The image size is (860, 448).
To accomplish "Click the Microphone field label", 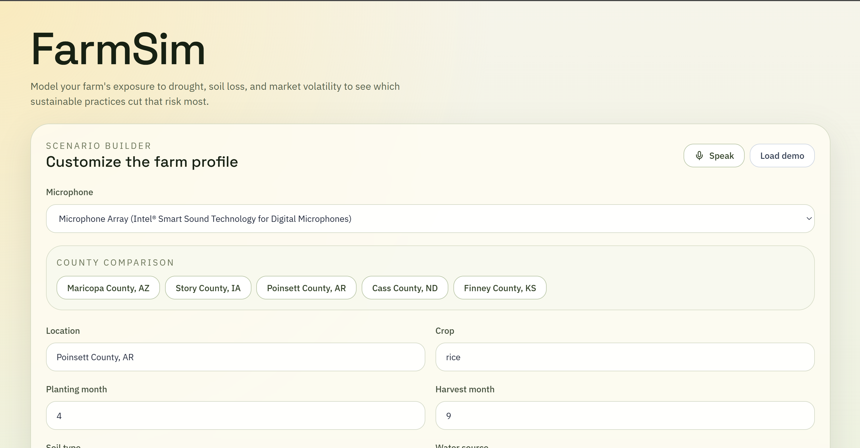I will pyautogui.click(x=69, y=192).
